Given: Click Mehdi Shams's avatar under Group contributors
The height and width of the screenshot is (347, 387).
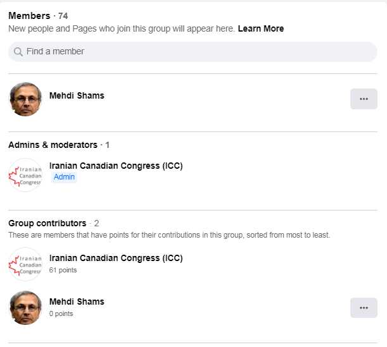Looking at the screenshot, I should [25, 308].
